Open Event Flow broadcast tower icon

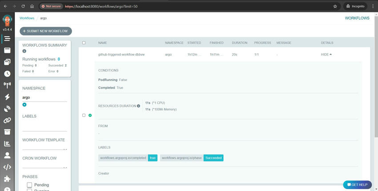pos(7,85)
